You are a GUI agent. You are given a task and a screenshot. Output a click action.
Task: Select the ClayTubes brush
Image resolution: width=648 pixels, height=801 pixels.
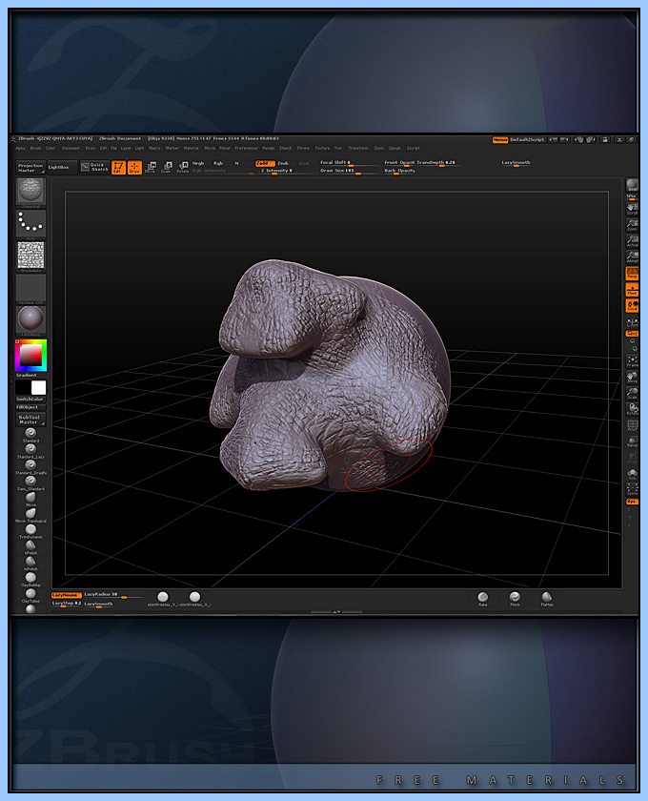(30, 595)
